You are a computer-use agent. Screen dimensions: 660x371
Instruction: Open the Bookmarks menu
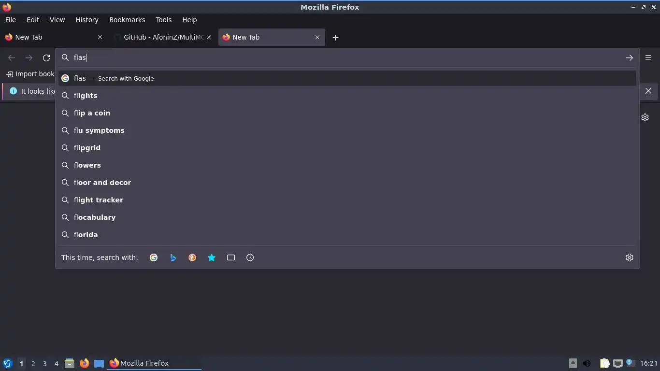pos(127,20)
